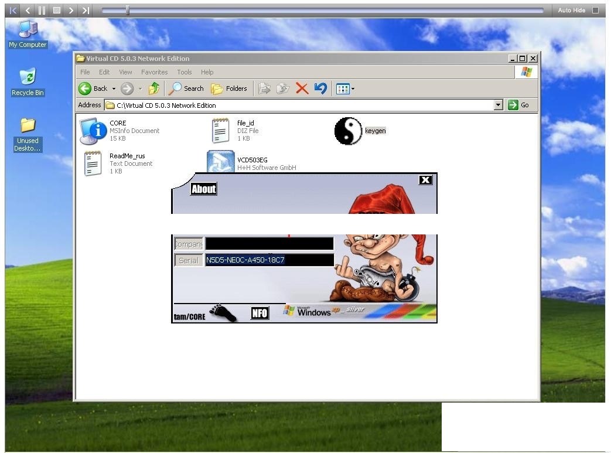Image resolution: width=611 pixels, height=453 pixels.
Task: Jump to start of recorded playback
Action: coord(13,11)
